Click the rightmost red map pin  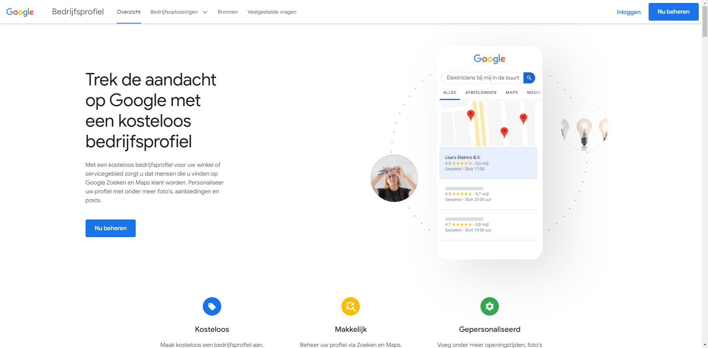click(x=523, y=118)
